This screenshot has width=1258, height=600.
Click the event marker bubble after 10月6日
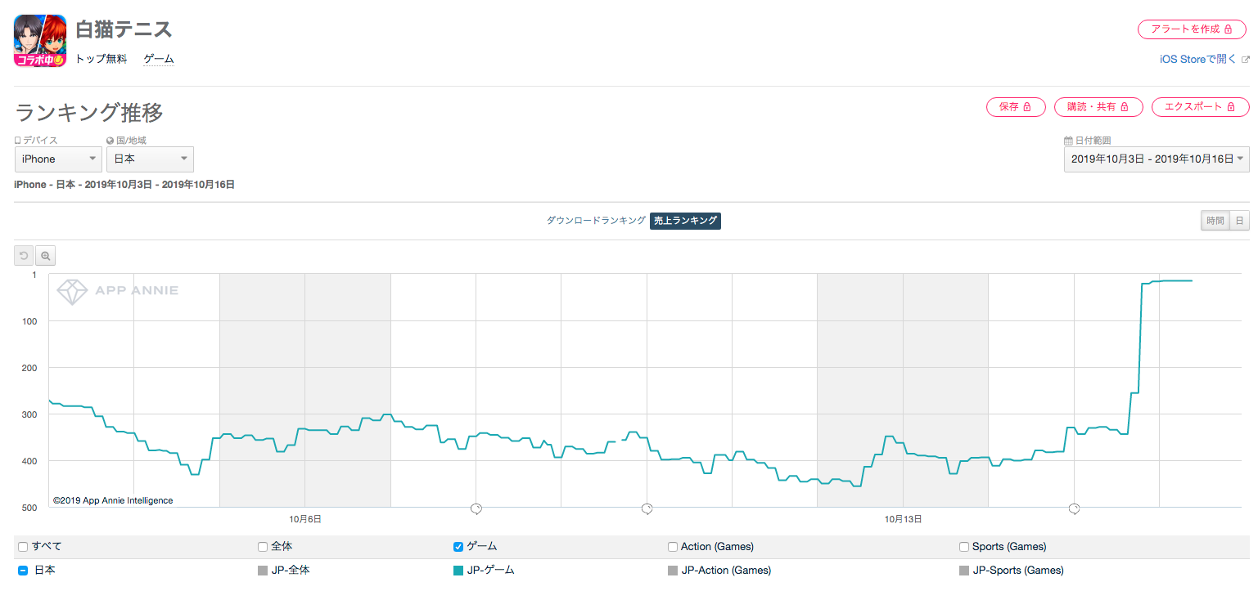tap(476, 508)
